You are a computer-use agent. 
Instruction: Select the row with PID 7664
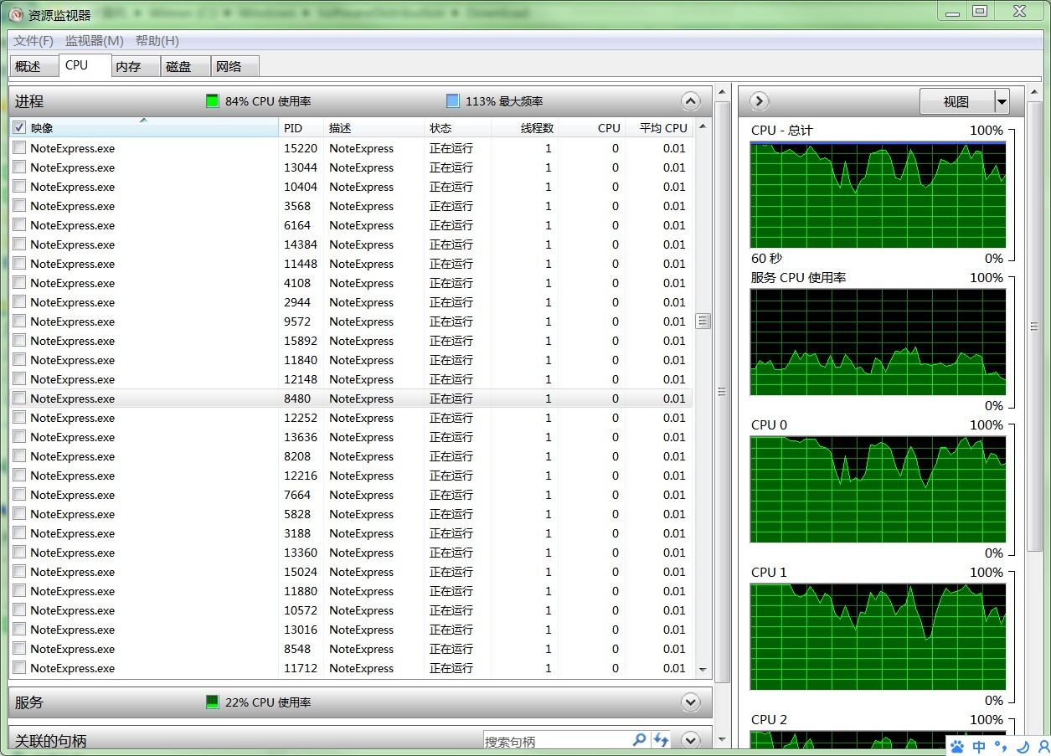point(351,495)
